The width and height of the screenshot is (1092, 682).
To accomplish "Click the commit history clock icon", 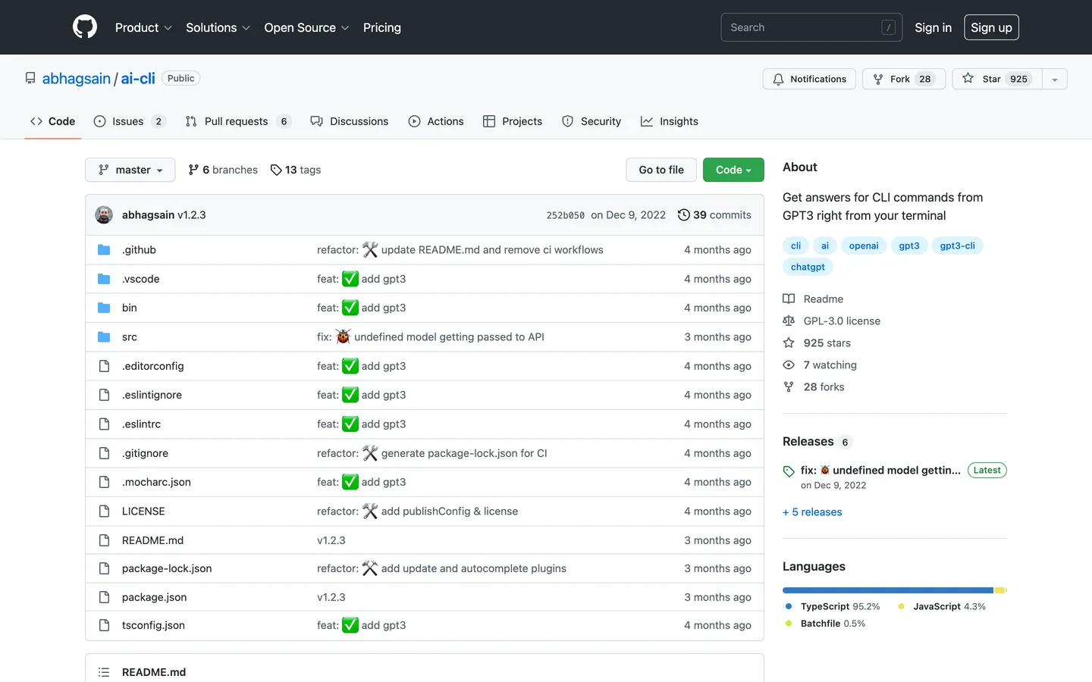I will click(683, 215).
